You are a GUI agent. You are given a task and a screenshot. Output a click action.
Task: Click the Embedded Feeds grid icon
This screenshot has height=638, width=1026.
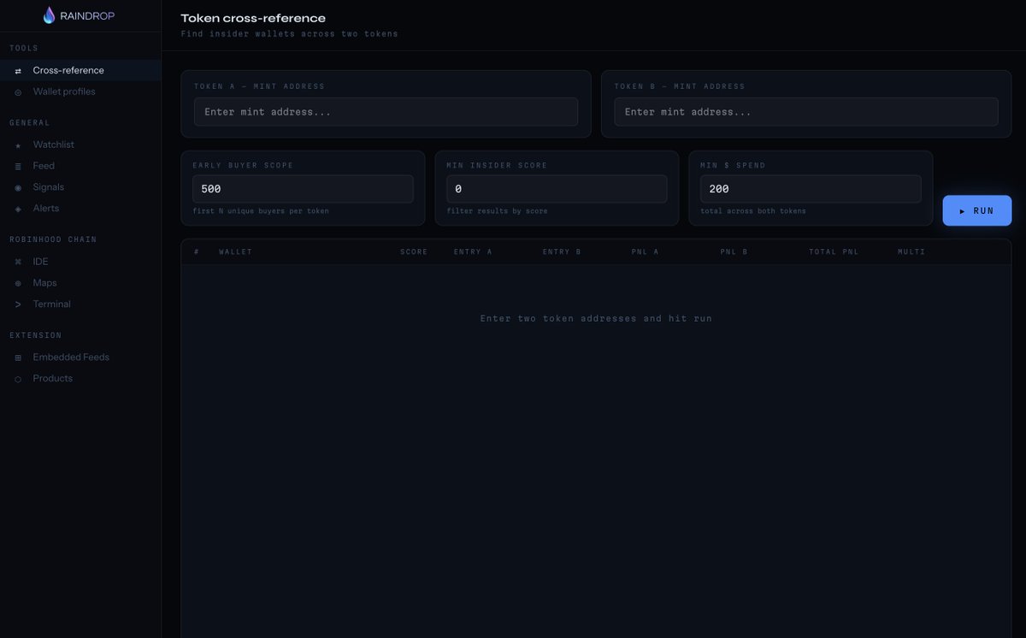tap(18, 357)
